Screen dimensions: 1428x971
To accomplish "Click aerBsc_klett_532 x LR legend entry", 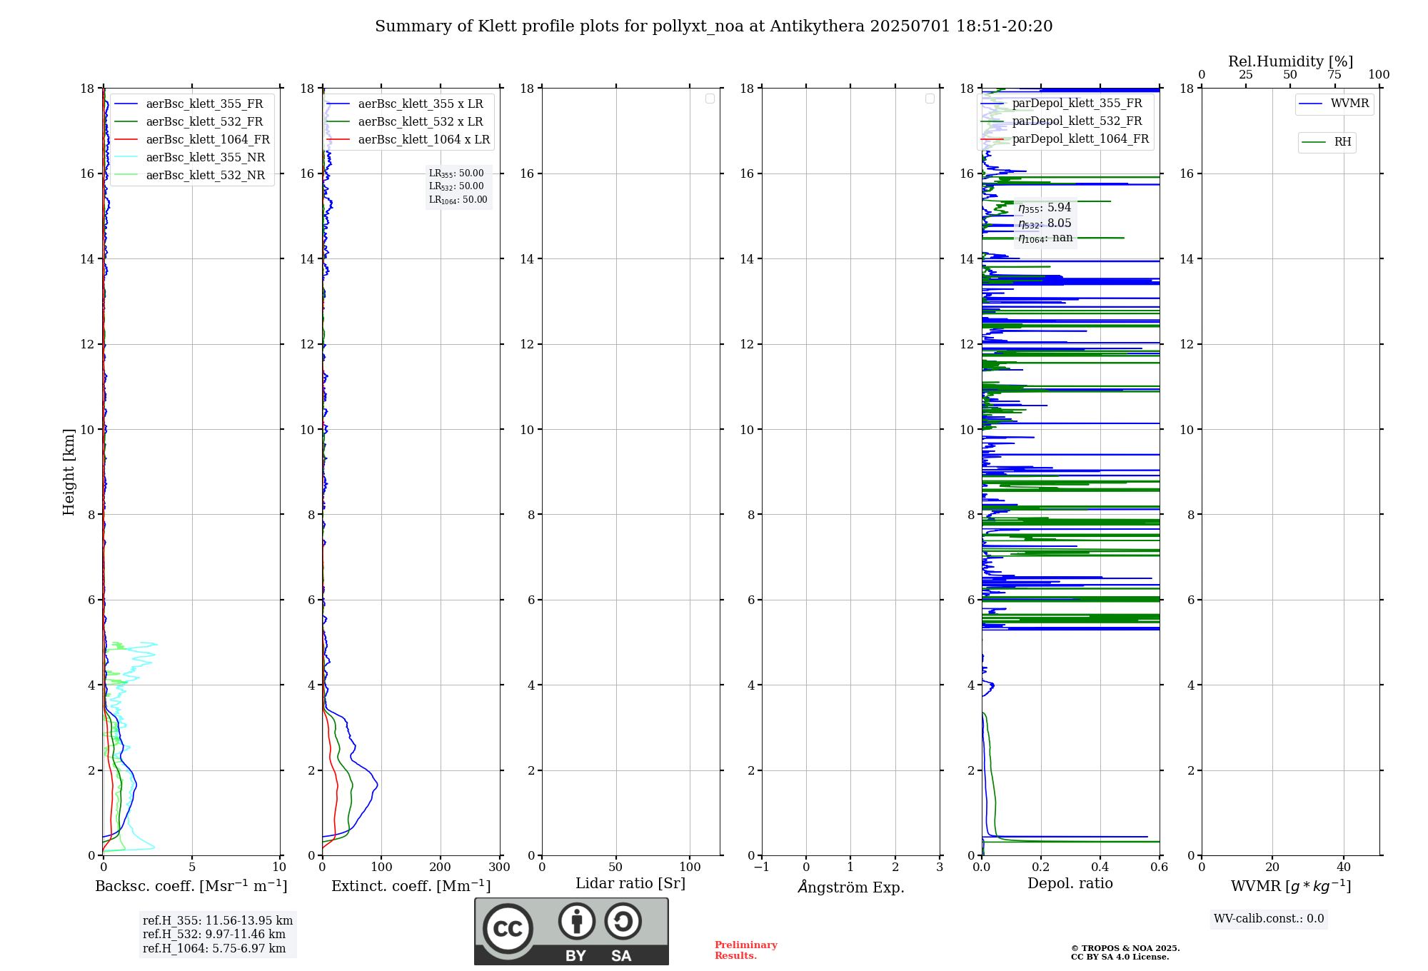I will click(x=406, y=121).
